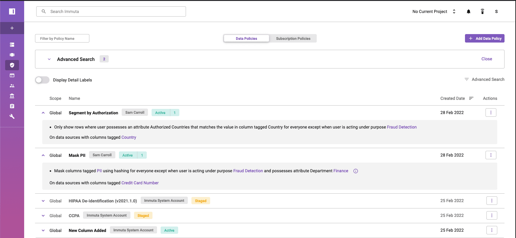
Task: Open Fraud Detection link in Segment policy
Action: click(402, 127)
